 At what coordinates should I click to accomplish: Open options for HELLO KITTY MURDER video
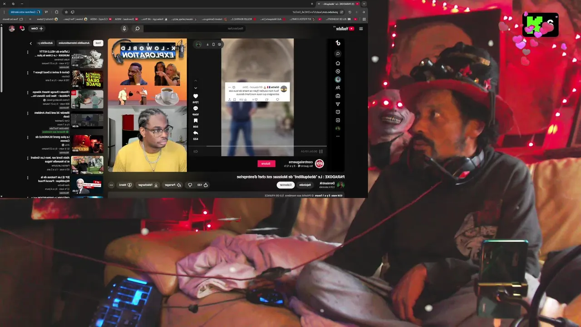click(28, 52)
